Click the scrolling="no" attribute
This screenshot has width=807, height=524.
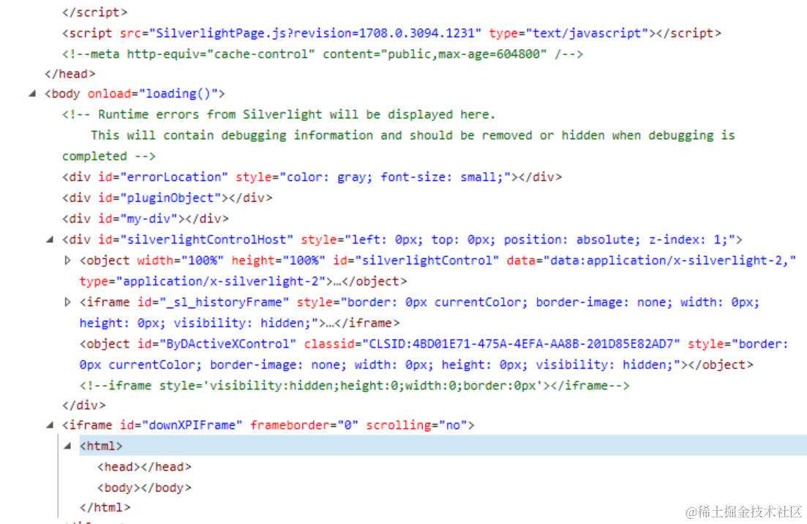(x=417, y=425)
